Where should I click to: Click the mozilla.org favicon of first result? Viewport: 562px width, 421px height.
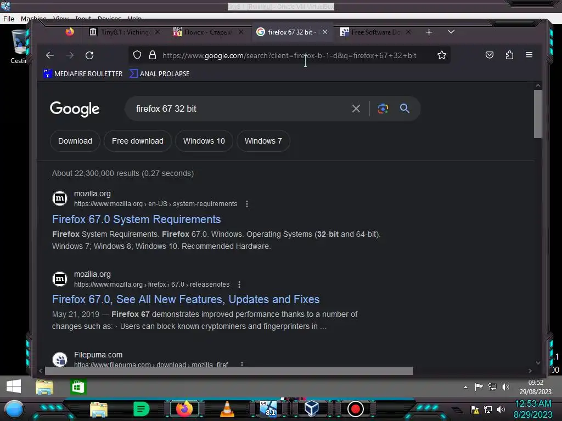click(x=60, y=198)
